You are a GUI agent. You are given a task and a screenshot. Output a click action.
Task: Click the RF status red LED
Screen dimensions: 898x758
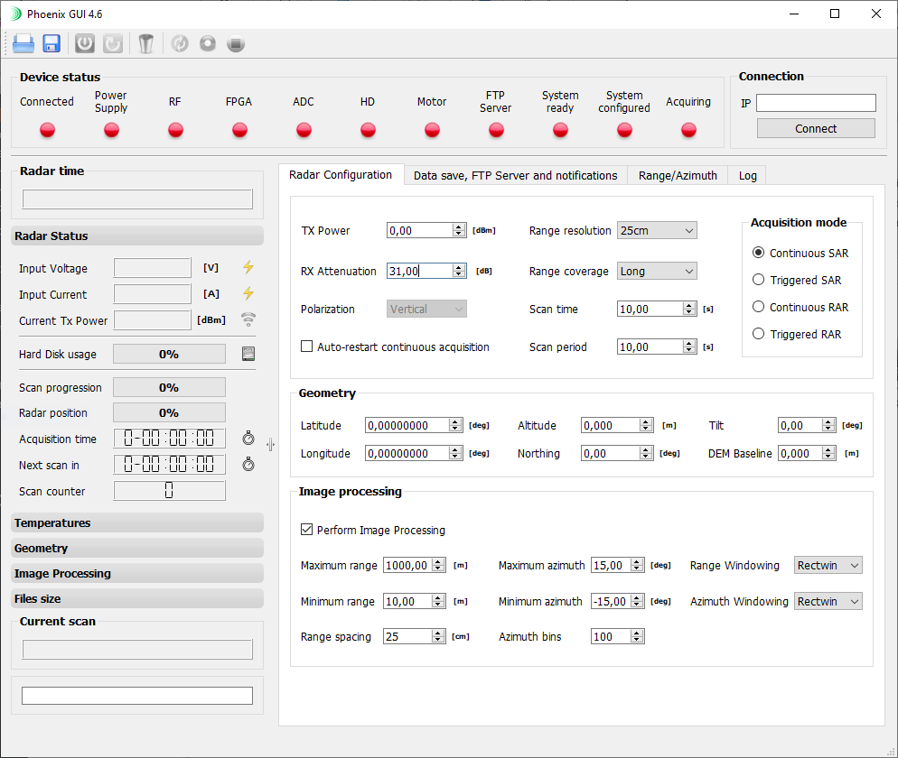[x=175, y=130]
